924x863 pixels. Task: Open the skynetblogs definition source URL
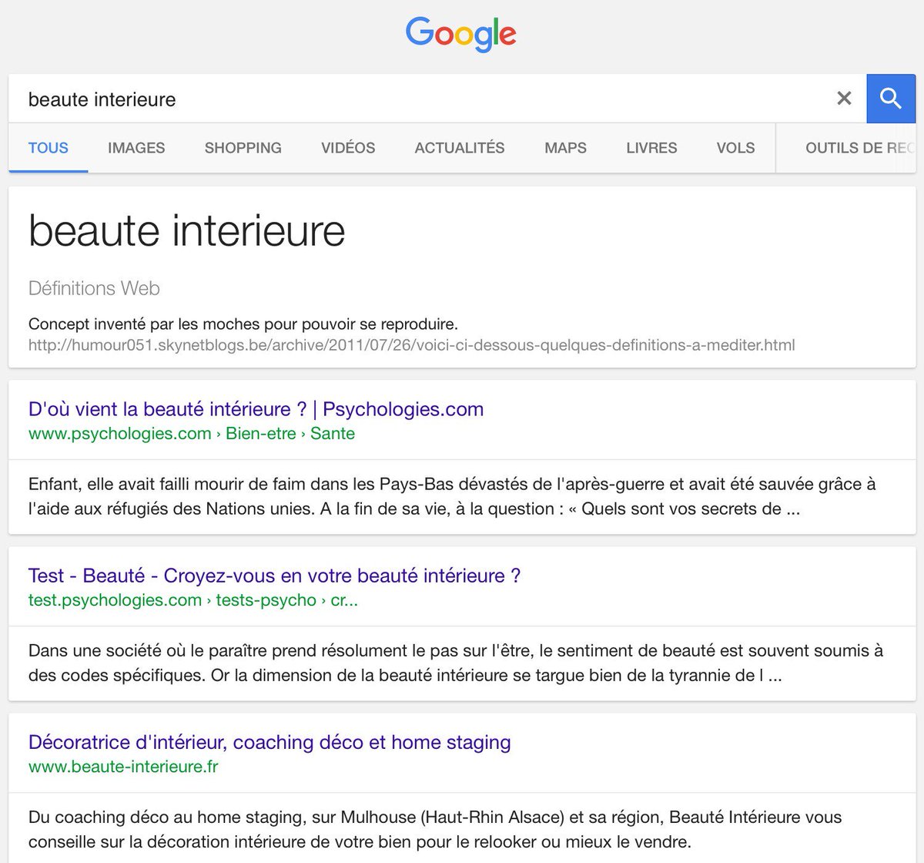[411, 345]
